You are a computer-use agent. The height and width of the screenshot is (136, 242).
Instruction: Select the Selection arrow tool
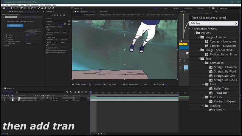pyautogui.click(x=8, y=8)
